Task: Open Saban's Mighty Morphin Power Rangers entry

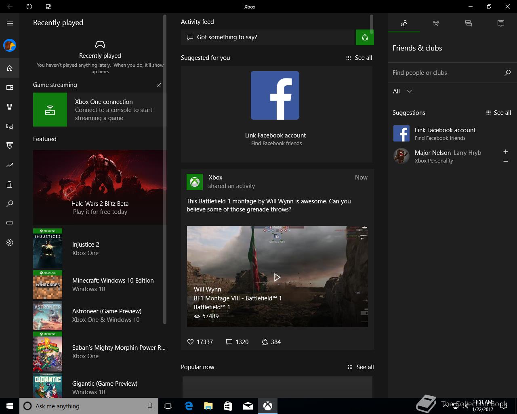Action: click(x=100, y=352)
